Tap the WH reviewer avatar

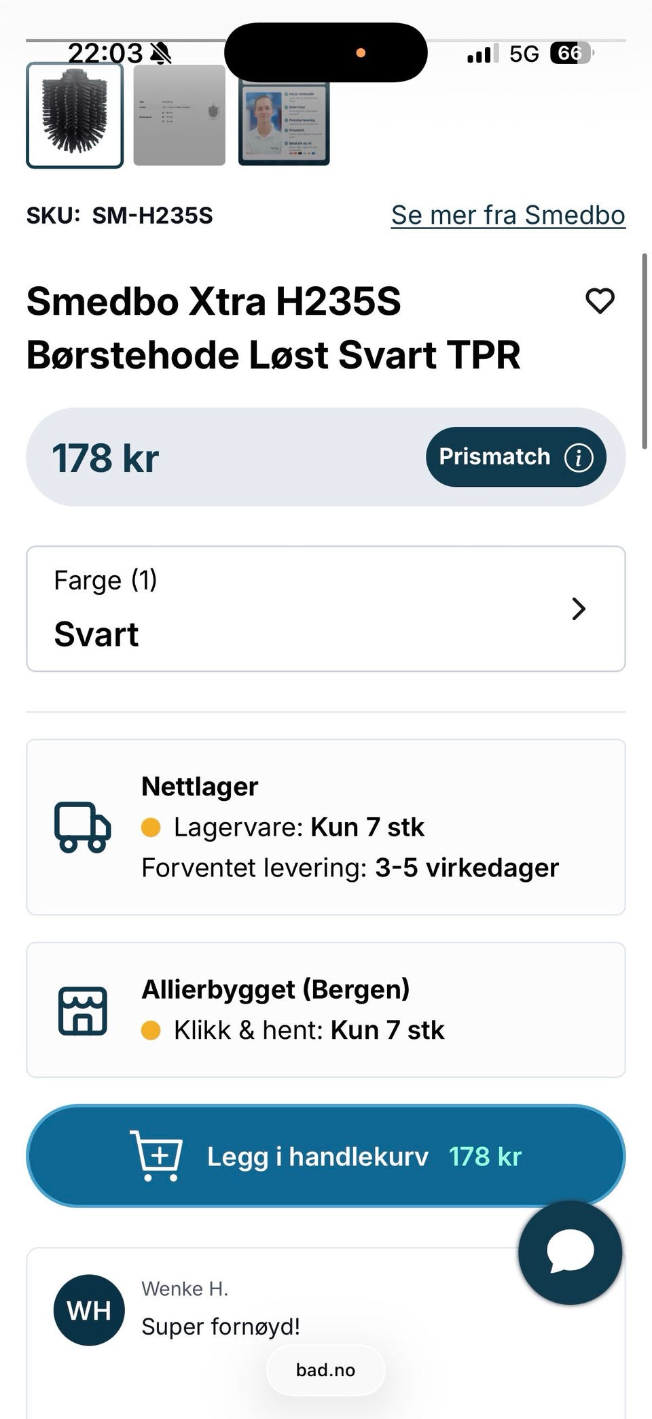coord(89,1310)
